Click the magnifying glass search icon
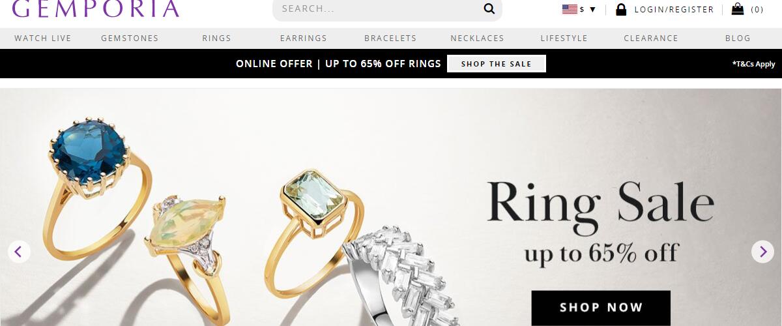Screen dimensions: 782x326 (489, 8)
